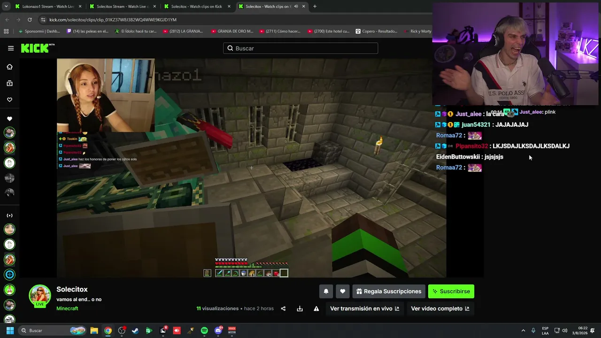Click EidenButtowskii's jsjsjsjs chat message

coord(470,157)
